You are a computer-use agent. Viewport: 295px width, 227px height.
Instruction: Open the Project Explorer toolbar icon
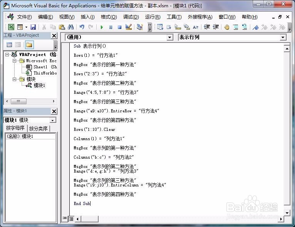[x=140, y=27]
